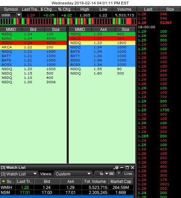Select the yellow ARCA 1.22 bid row

click(x=33, y=47)
